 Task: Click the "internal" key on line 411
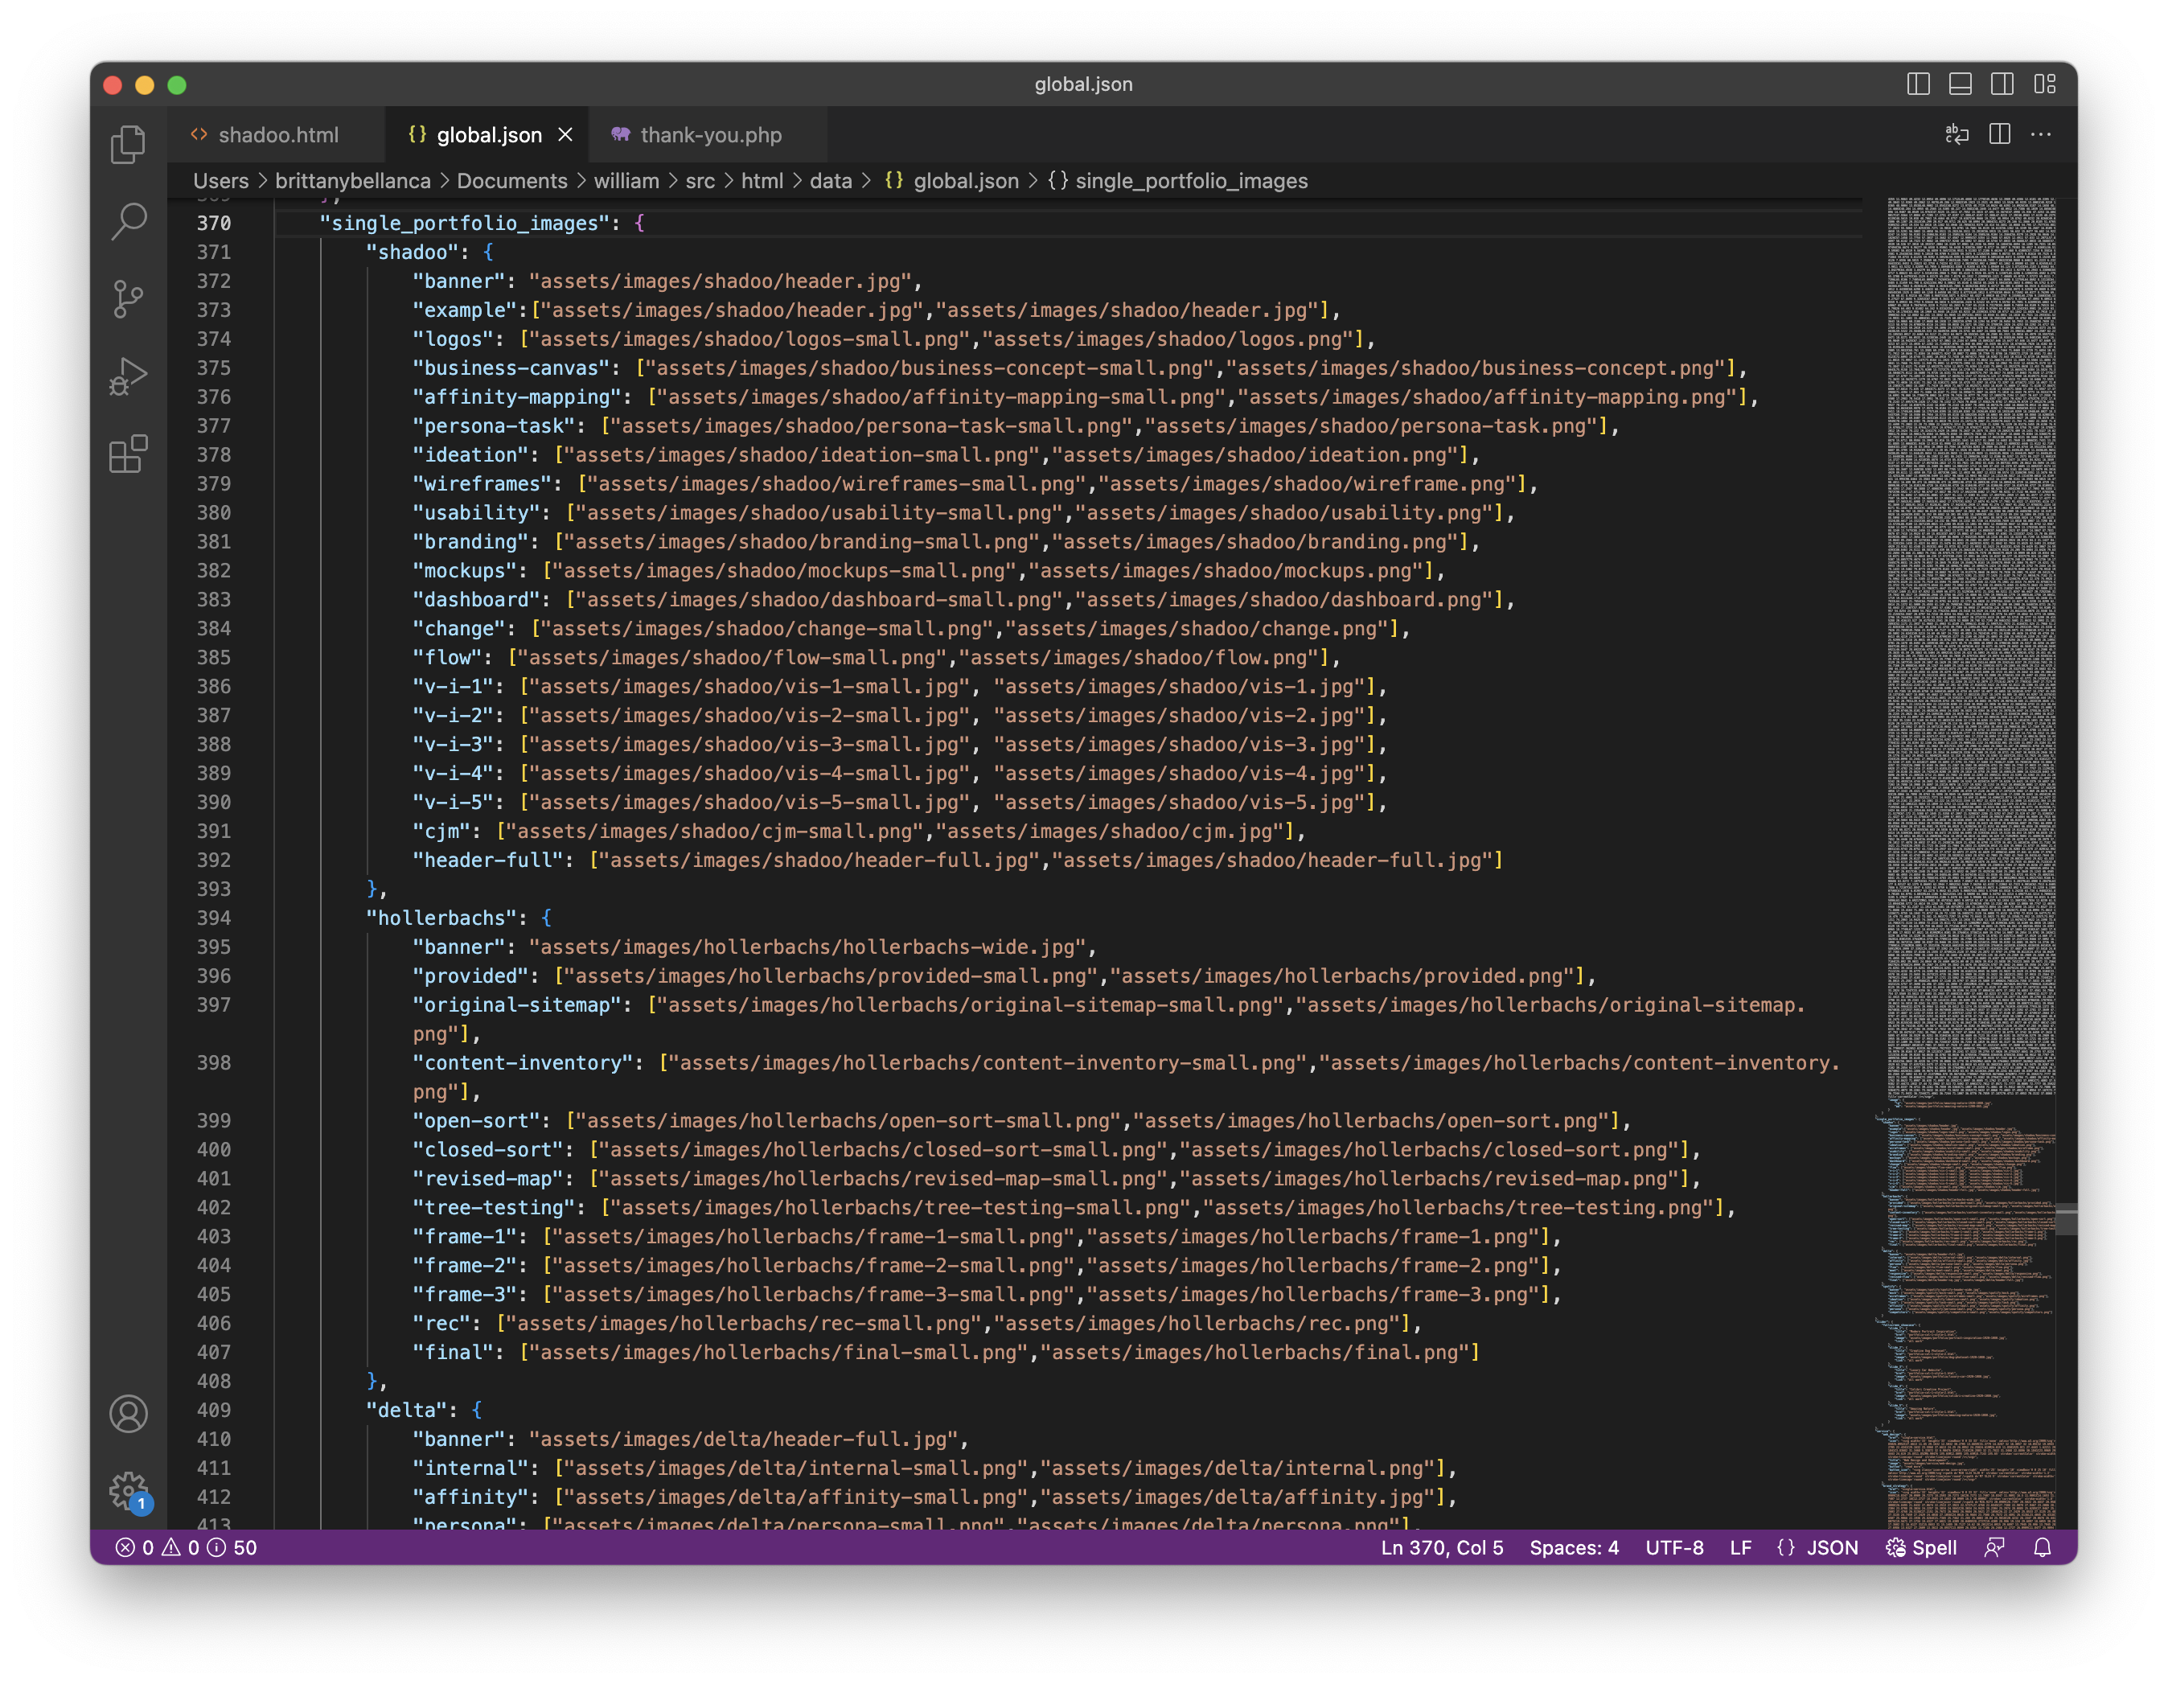coord(470,1468)
